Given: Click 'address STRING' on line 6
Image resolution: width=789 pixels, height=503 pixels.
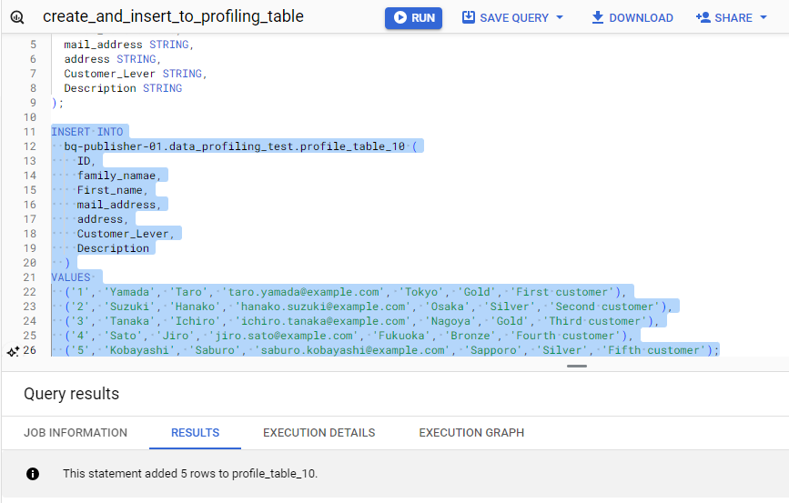Looking at the screenshot, I should (x=110, y=59).
